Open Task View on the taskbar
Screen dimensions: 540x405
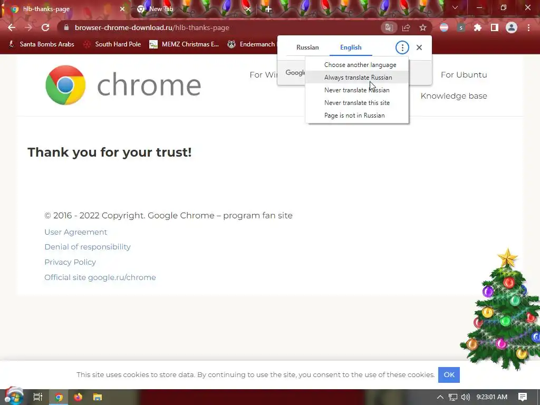point(38,397)
